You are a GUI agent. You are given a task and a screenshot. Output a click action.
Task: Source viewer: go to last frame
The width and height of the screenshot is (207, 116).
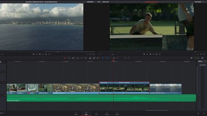pyautogui.click(x=46, y=54)
